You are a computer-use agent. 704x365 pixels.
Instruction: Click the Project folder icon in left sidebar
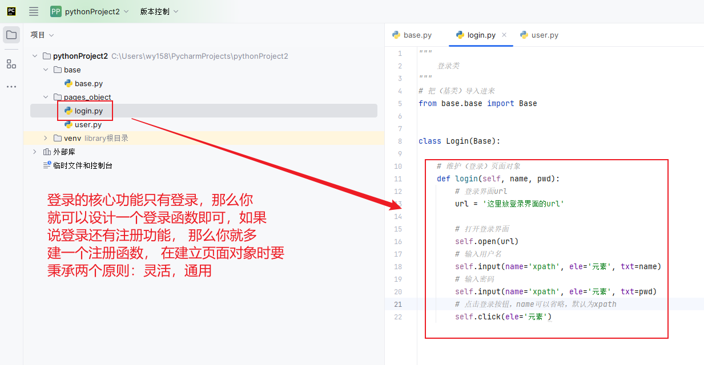pyautogui.click(x=11, y=35)
